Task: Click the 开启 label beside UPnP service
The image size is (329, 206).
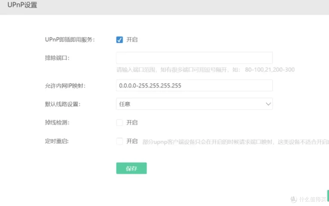Action: pyautogui.click(x=132, y=40)
